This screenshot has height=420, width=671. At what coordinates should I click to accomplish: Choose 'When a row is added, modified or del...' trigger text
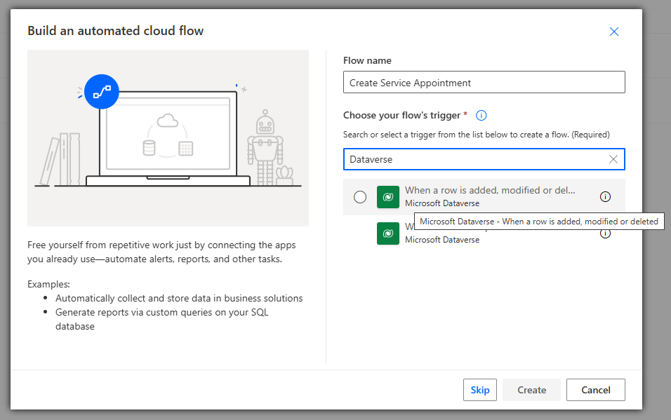pos(490,191)
